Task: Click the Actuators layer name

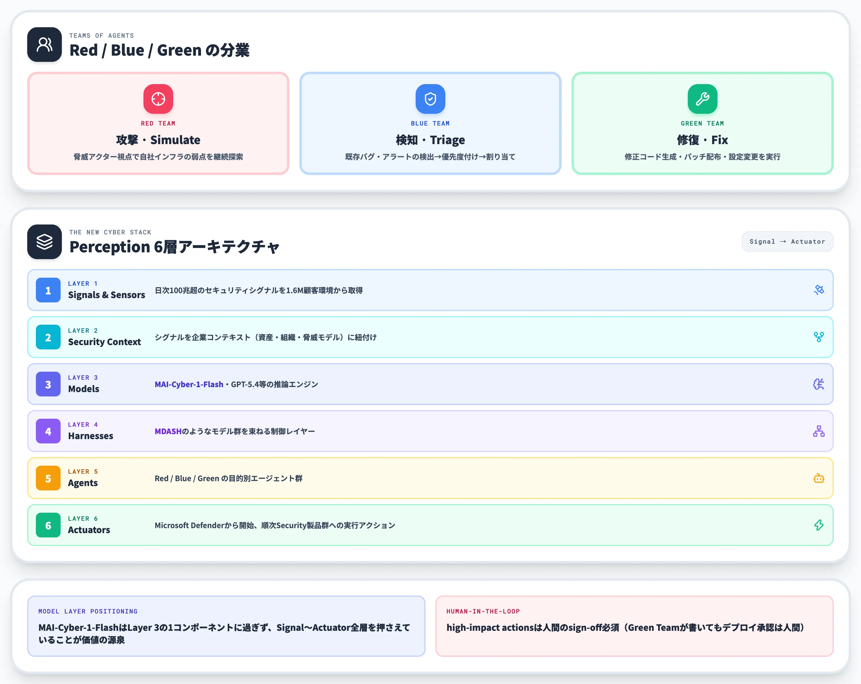Action: tap(89, 530)
